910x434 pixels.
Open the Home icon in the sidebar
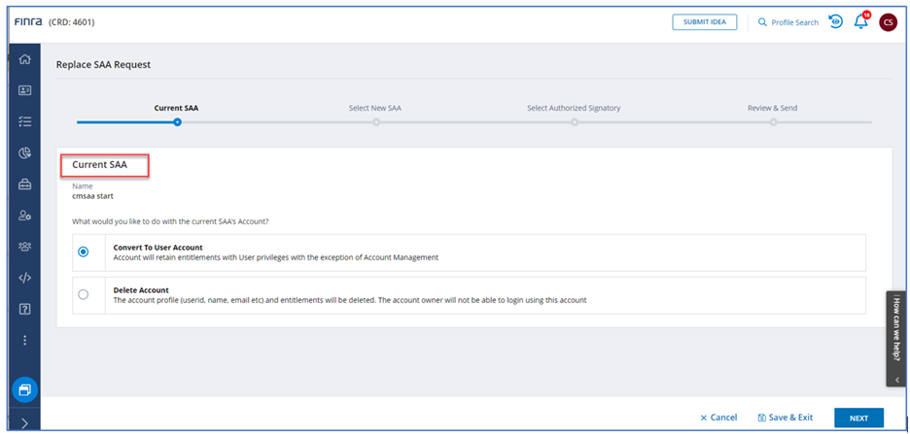click(x=25, y=60)
